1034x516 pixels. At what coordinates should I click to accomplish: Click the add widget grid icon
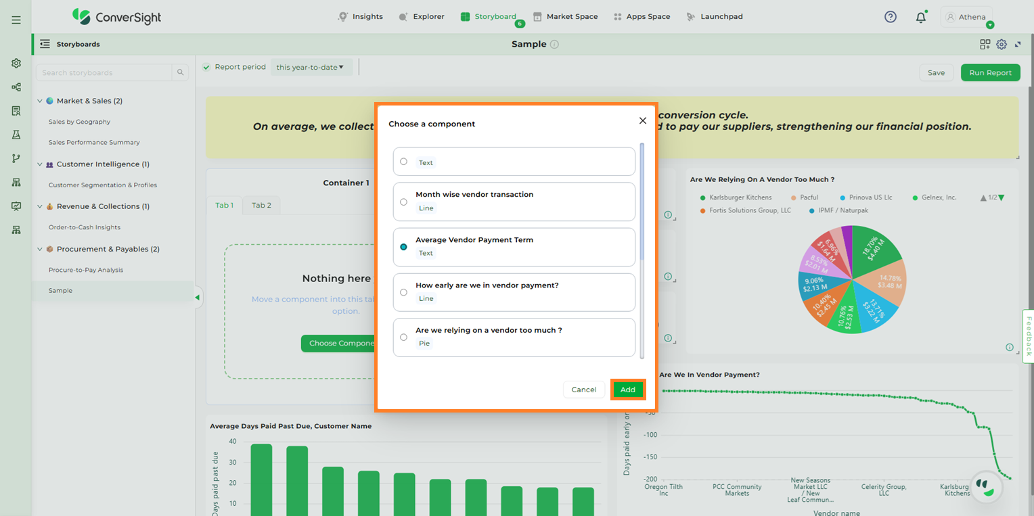(985, 45)
